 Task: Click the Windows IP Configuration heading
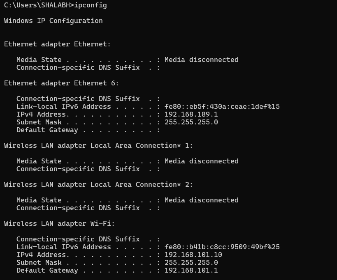(x=53, y=21)
